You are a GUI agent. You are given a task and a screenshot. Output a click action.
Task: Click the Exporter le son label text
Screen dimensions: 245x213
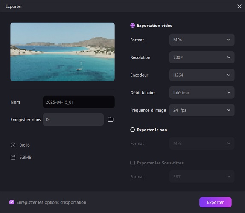[152, 130]
